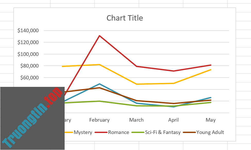
Task: Click the Romance legend label
Action: 119,132
